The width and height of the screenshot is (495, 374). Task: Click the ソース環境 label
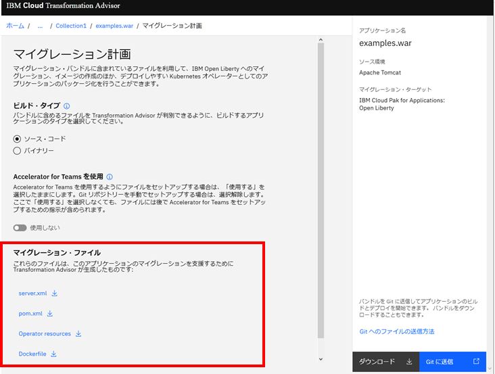[372, 62]
